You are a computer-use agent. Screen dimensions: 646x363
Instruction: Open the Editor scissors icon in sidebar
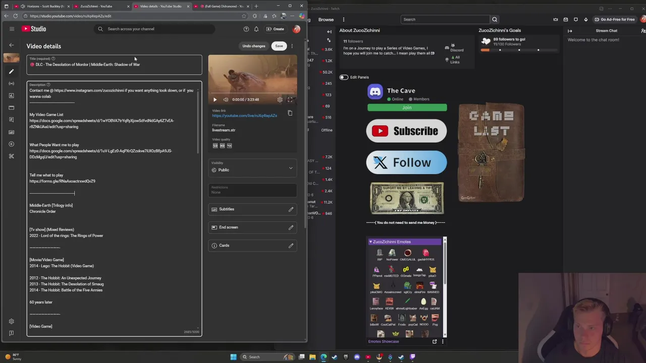pos(11,156)
